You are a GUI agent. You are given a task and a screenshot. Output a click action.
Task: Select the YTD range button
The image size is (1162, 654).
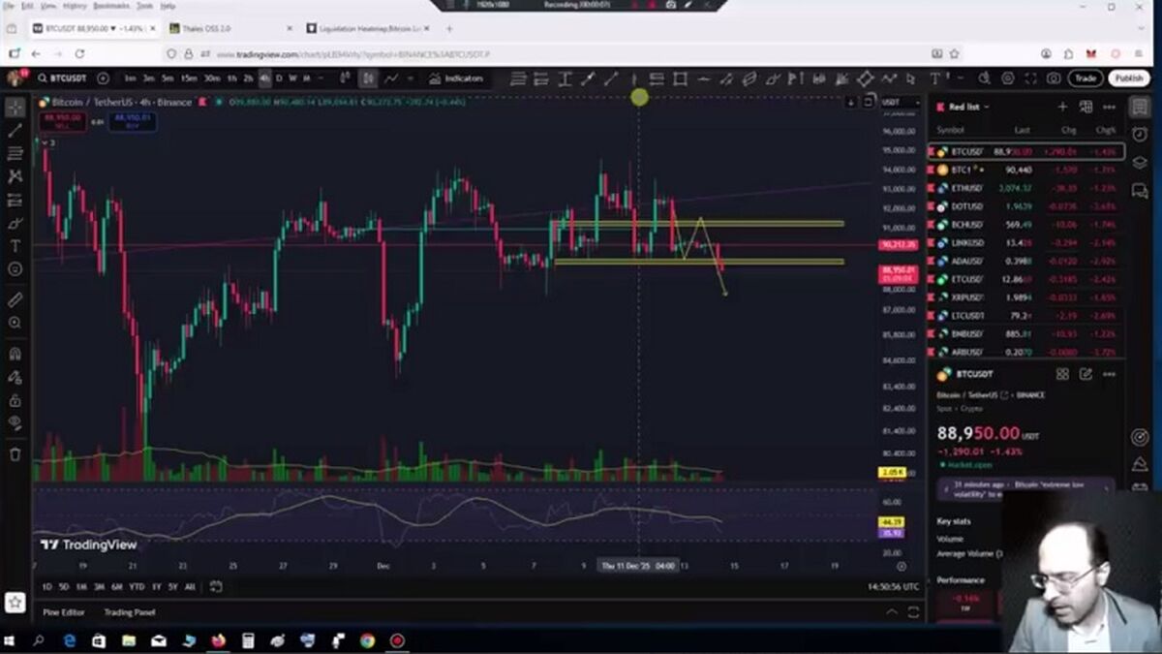[137, 586]
